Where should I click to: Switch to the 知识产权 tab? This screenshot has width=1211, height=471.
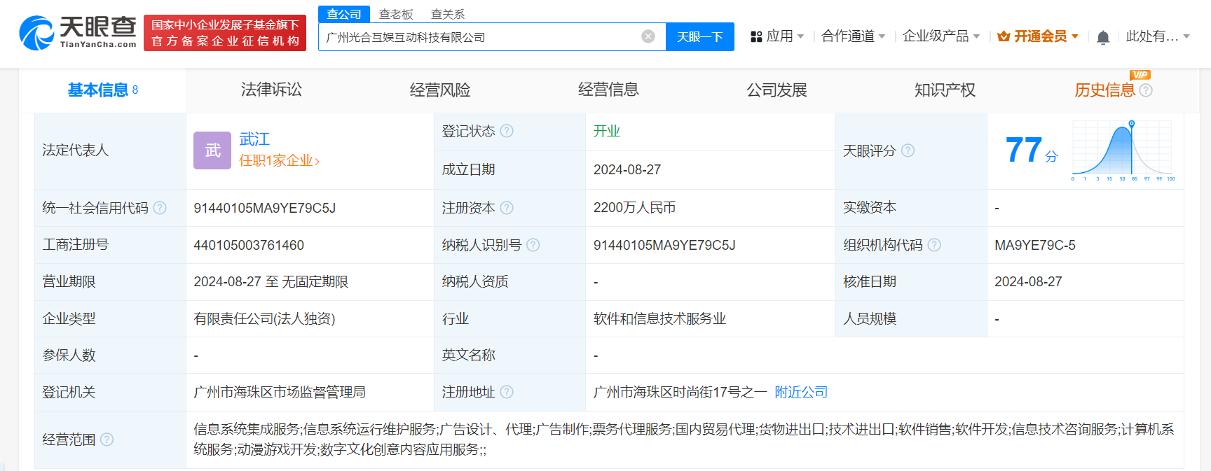(x=944, y=90)
